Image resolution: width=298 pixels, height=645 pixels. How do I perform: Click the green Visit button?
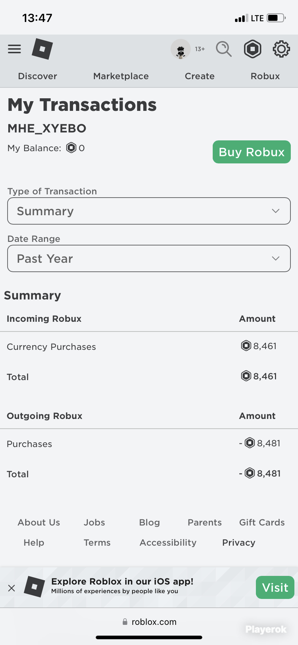coord(275,587)
